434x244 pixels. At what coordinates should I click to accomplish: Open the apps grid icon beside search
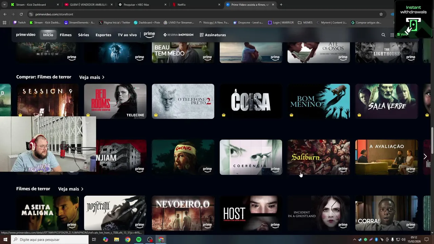pos(392,35)
